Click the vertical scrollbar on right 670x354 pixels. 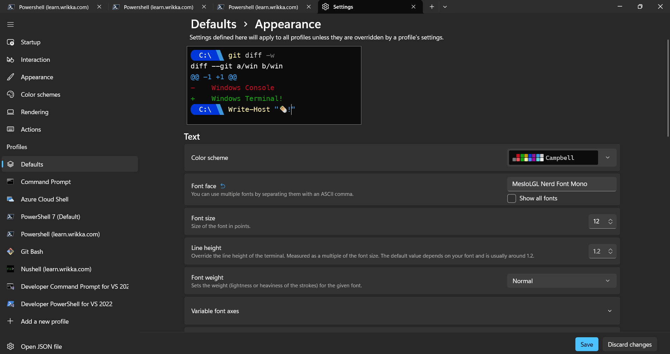[668, 87]
